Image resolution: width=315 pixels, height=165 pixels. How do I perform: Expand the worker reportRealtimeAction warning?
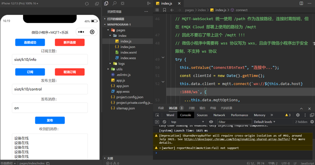click(160, 148)
